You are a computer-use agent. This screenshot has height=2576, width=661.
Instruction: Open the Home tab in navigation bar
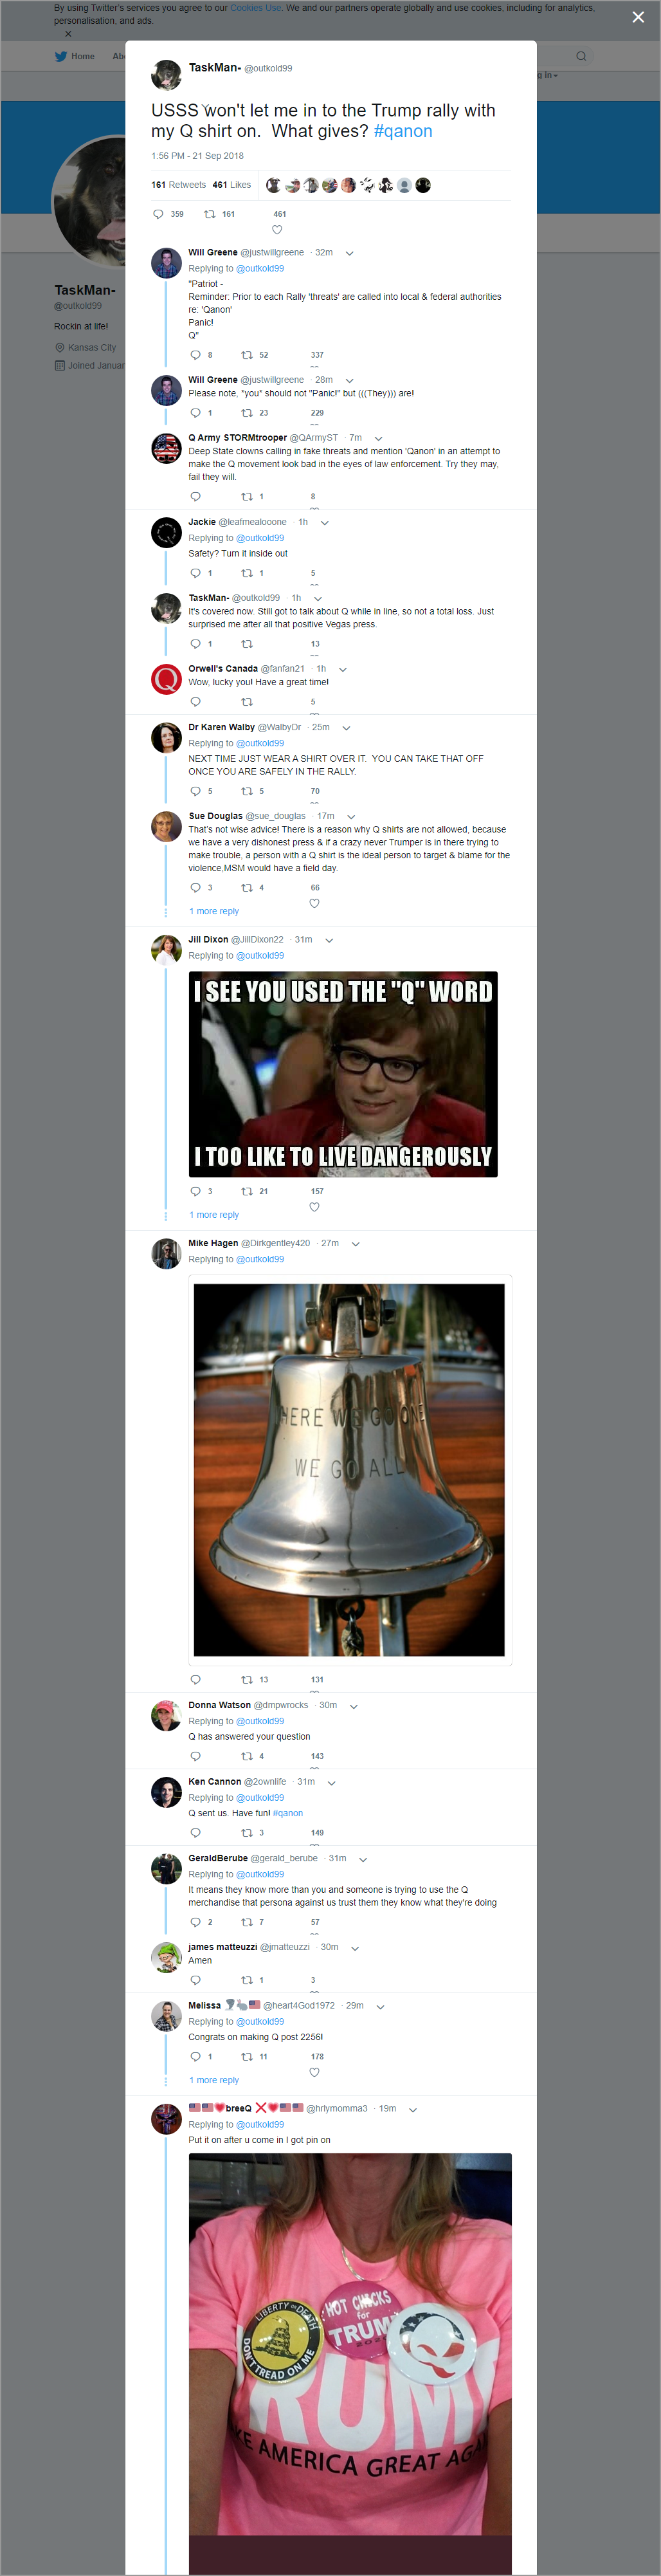pos(83,56)
